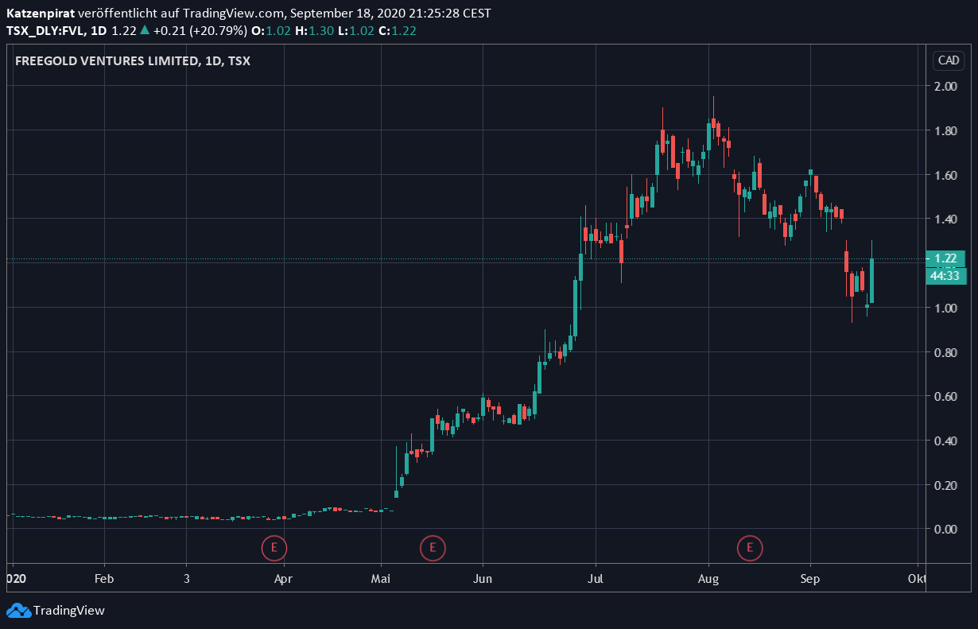Image resolution: width=978 pixels, height=629 pixels.
Task: Click the 0.60 price axis label
Action: (x=945, y=396)
